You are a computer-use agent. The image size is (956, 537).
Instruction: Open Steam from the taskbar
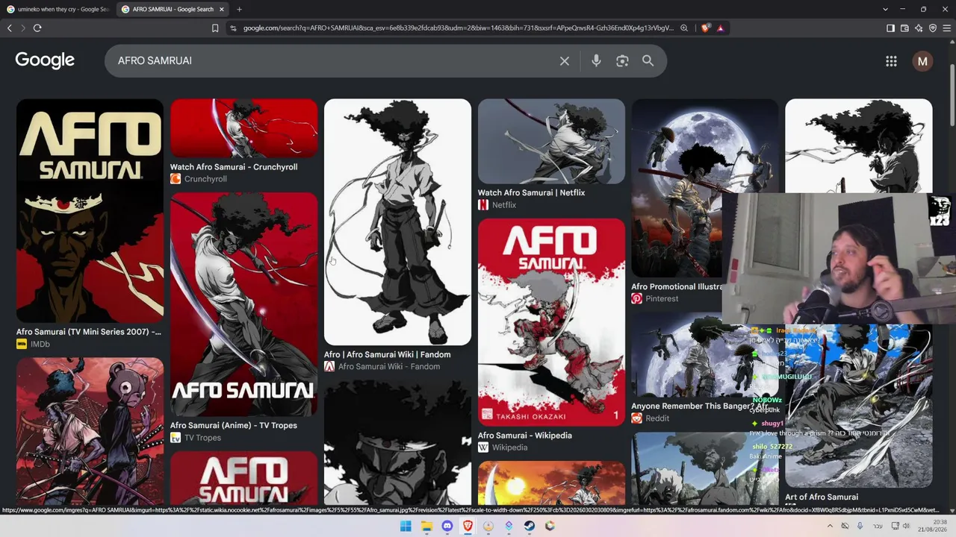point(529,526)
